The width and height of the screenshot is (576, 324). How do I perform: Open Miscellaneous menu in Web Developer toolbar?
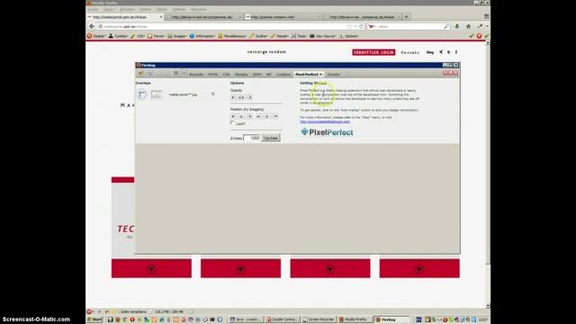tap(232, 36)
